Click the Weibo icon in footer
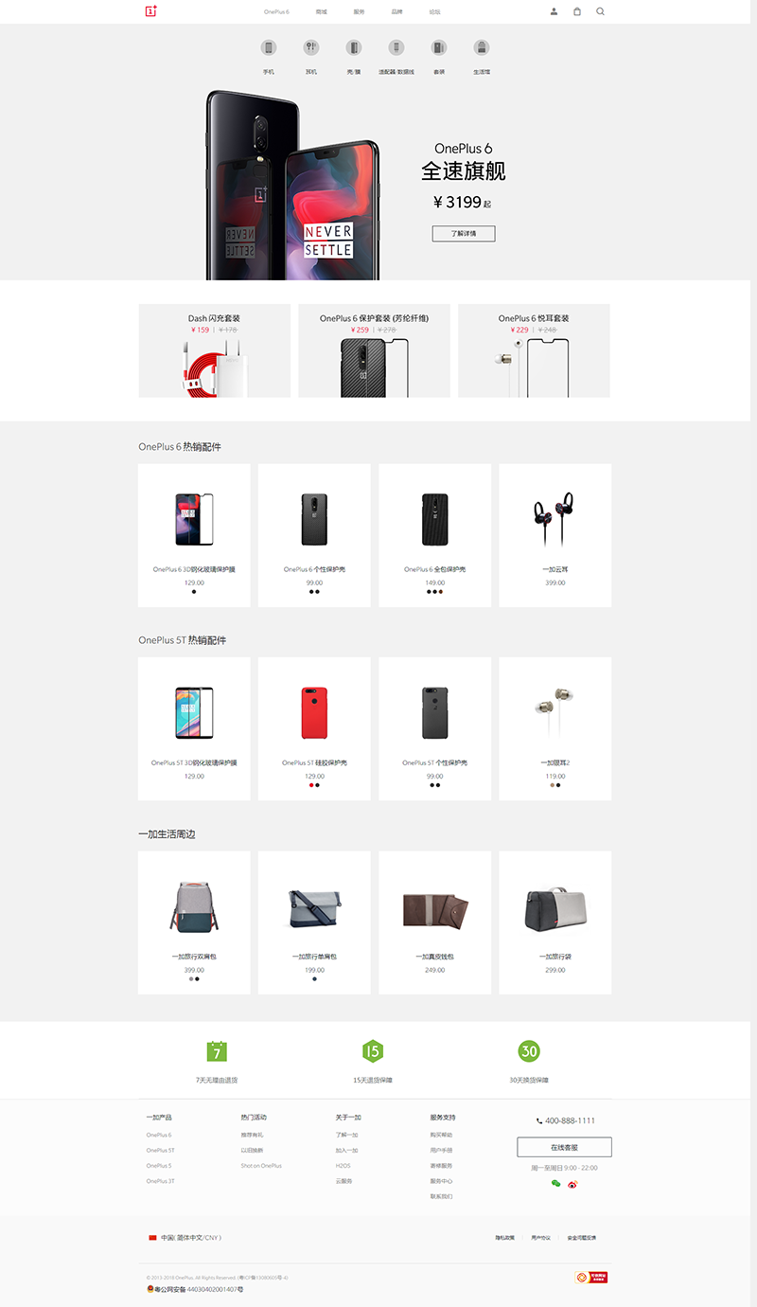 pos(572,1183)
